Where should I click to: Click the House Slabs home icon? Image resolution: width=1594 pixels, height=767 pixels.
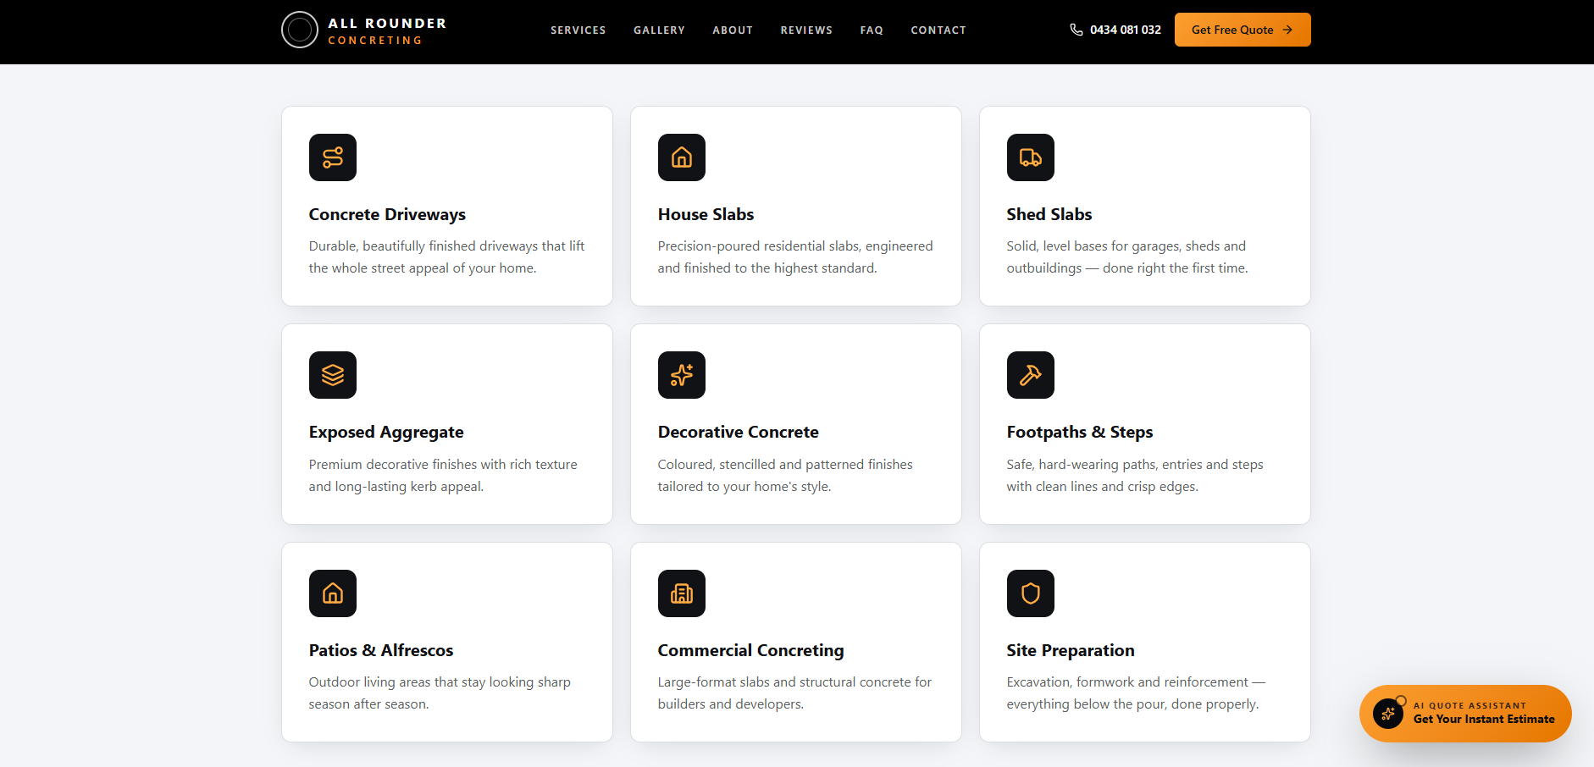pos(682,157)
